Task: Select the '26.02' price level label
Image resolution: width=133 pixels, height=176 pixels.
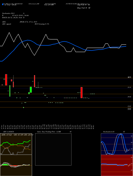Action: (129, 97)
